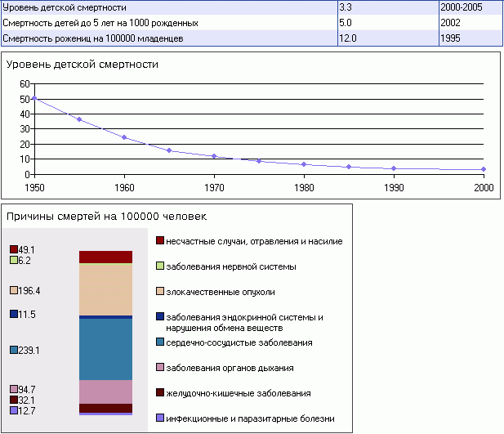Click the heading Причины смертей на 100000 человек
Screen dimensions: 504x434
click(105, 217)
